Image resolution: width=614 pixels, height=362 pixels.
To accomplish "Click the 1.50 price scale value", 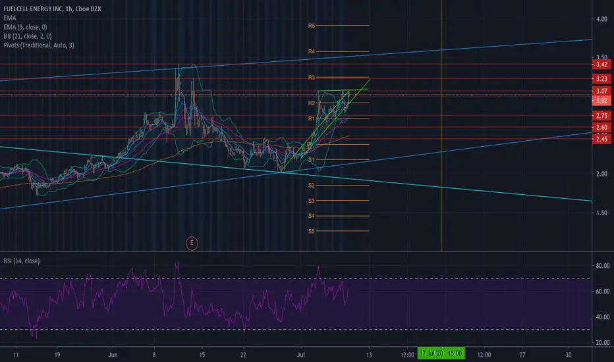I will 601,213.
